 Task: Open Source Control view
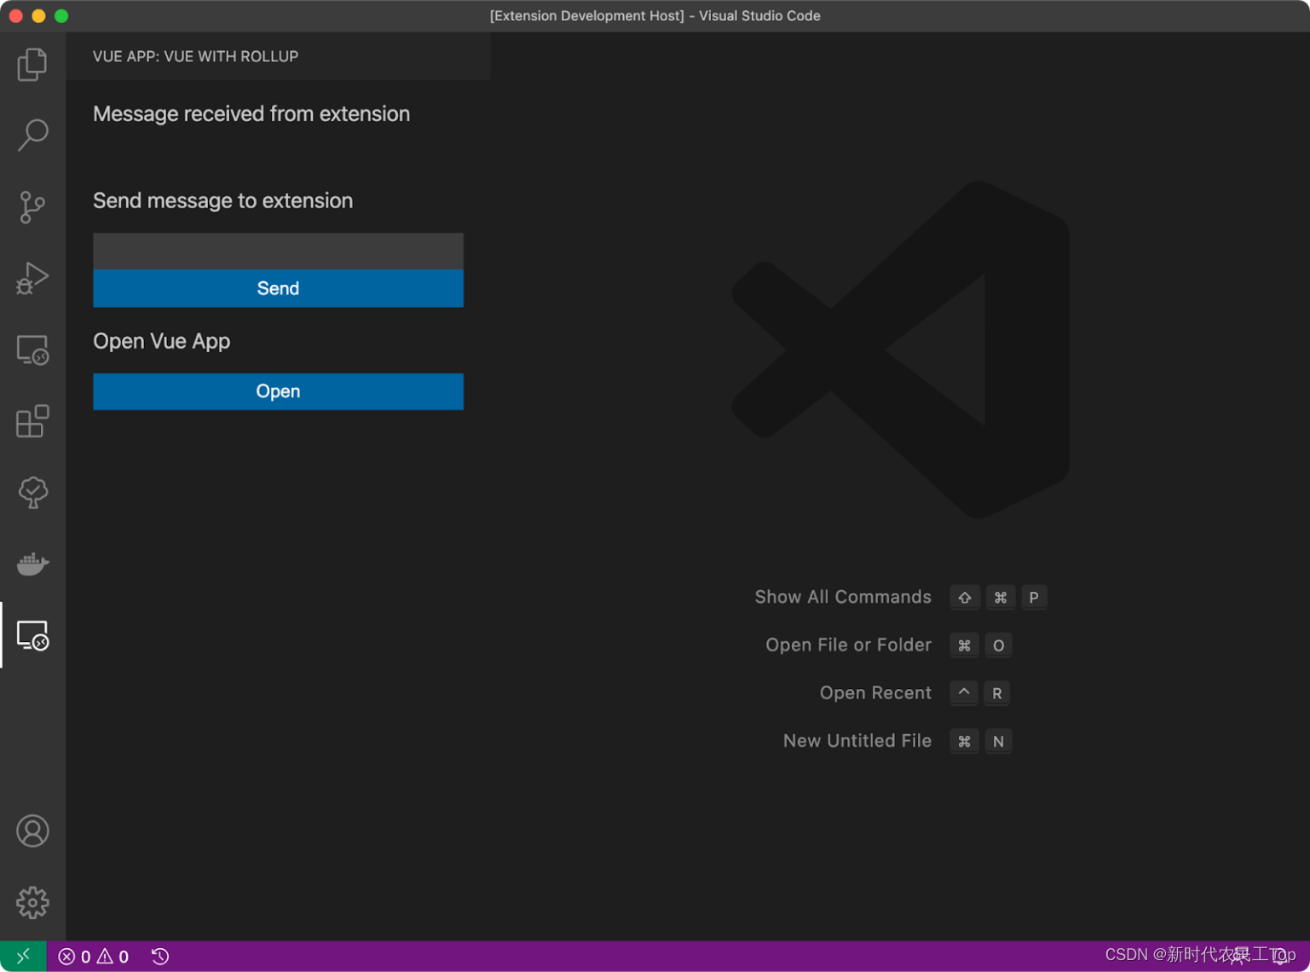(x=32, y=206)
